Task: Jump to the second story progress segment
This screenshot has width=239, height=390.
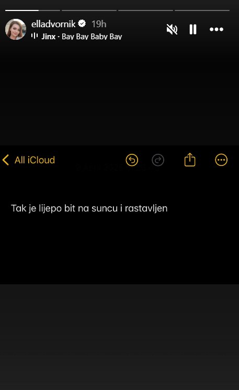Action: pyautogui.click(x=89, y=10)
